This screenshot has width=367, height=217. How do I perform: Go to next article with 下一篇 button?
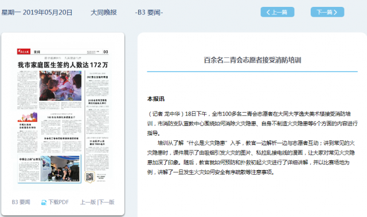click(x=327, y=12)
